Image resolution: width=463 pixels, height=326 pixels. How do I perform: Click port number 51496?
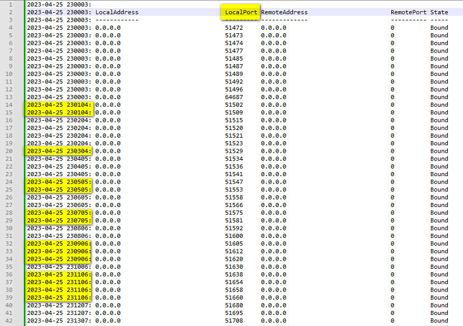point(234,89)
